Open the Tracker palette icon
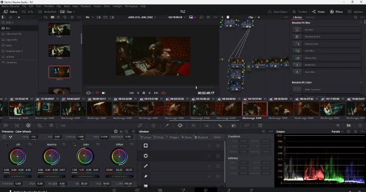Viewport: 366px width, 192px height. [x=194, y=126]
